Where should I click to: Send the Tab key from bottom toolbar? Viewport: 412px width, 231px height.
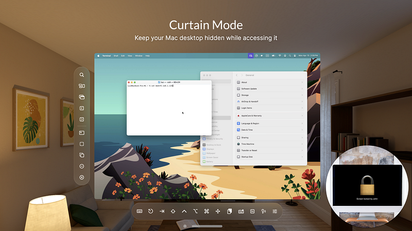click(x=162, y=211)
